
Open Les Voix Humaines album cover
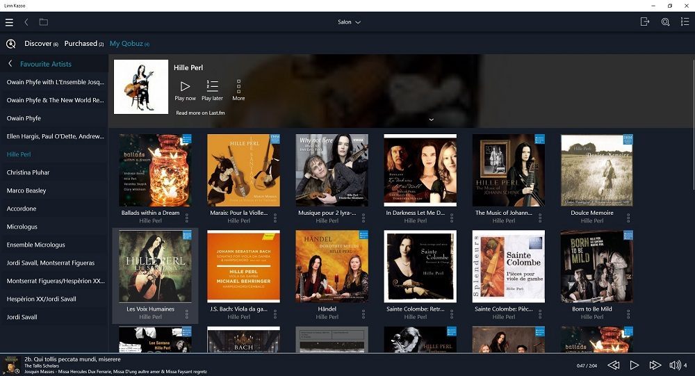tap(155, 266)
